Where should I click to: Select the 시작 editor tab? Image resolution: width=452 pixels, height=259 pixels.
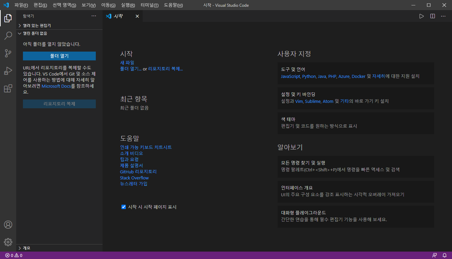coord(123,16)
